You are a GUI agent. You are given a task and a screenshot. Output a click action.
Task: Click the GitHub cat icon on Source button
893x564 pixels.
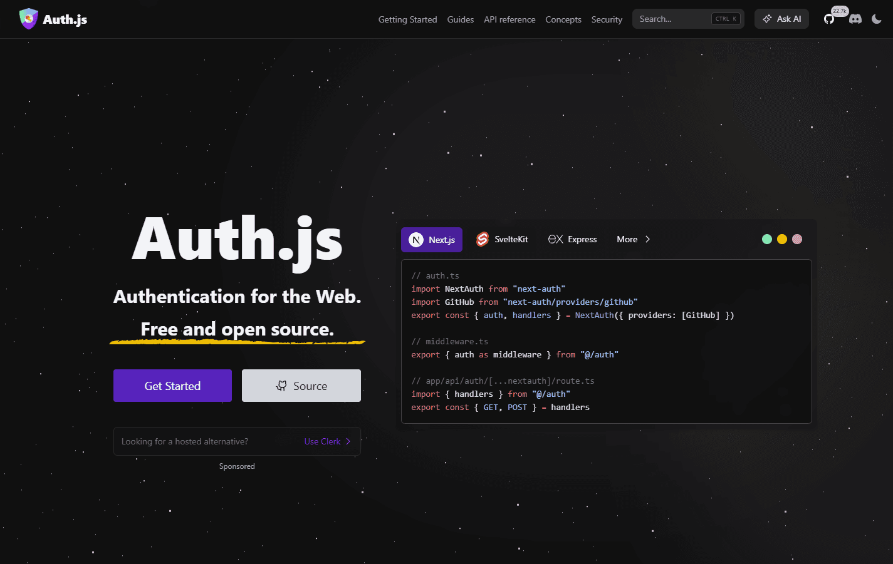pyautogui.click(x=282, y=386)
